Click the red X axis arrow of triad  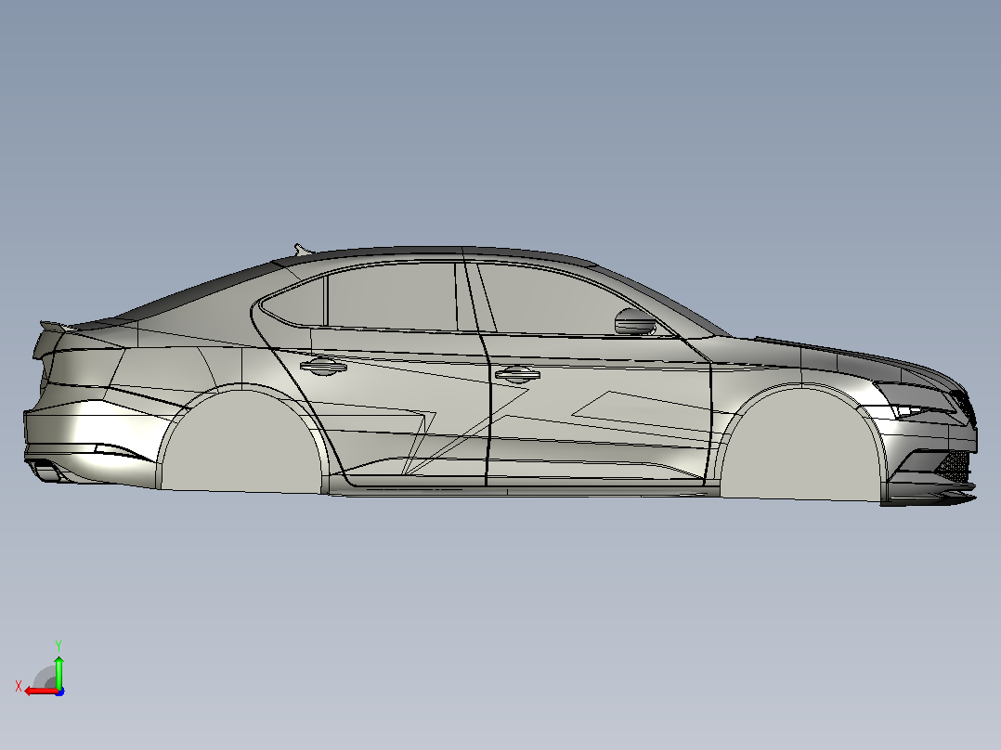pos(41,692)
